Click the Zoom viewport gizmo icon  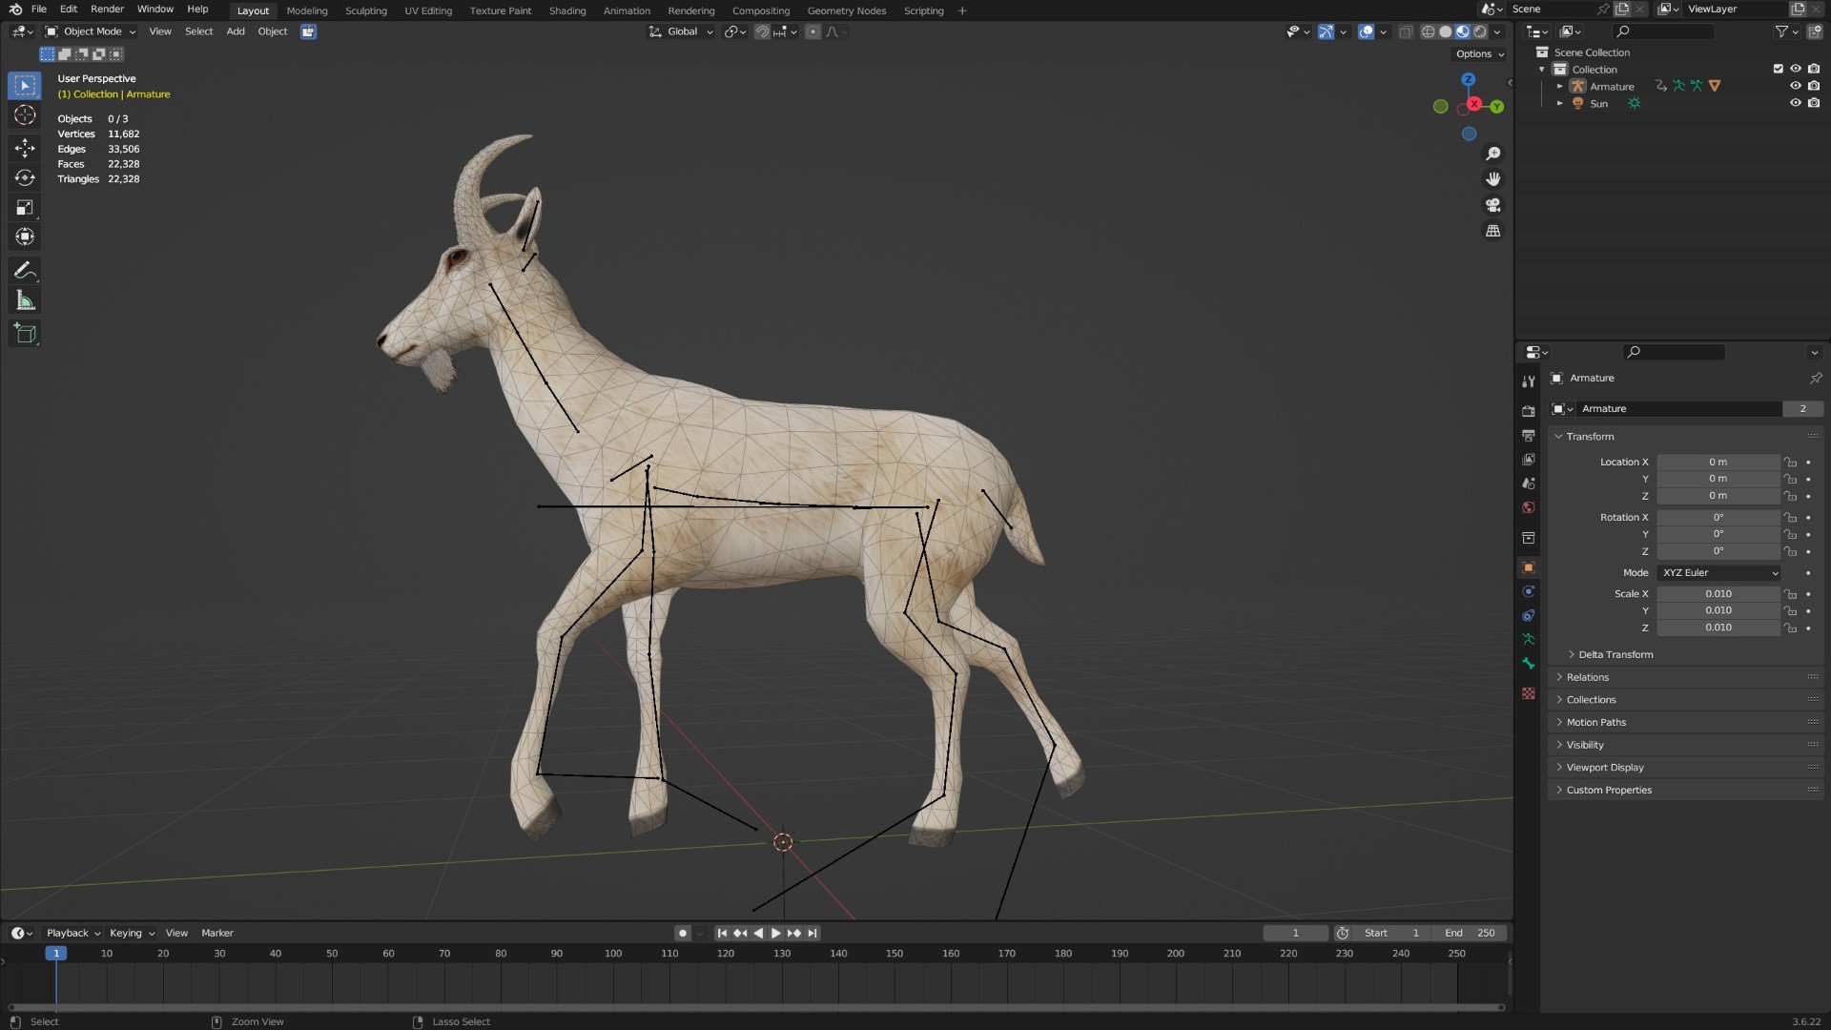[1493, 154]
